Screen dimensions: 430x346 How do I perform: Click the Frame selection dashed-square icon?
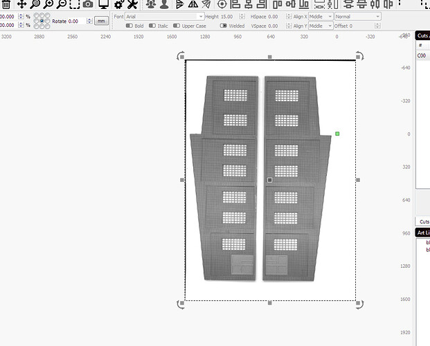75,4
